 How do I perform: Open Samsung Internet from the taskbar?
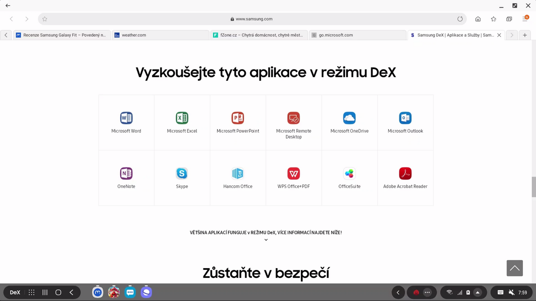click(x=146, y=292)
